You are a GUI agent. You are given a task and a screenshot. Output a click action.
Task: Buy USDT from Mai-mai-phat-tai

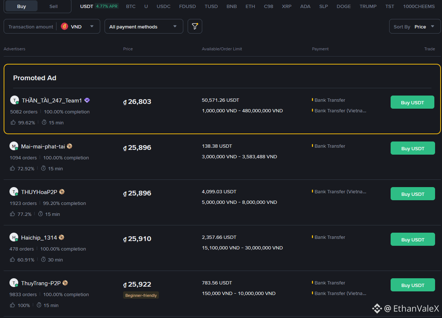pyautogui.click(x=413, y=148)
